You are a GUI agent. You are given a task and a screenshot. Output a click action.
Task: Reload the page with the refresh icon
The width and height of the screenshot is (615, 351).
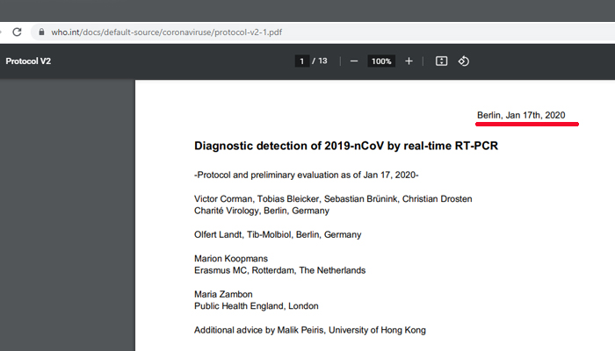click(16, 32)
